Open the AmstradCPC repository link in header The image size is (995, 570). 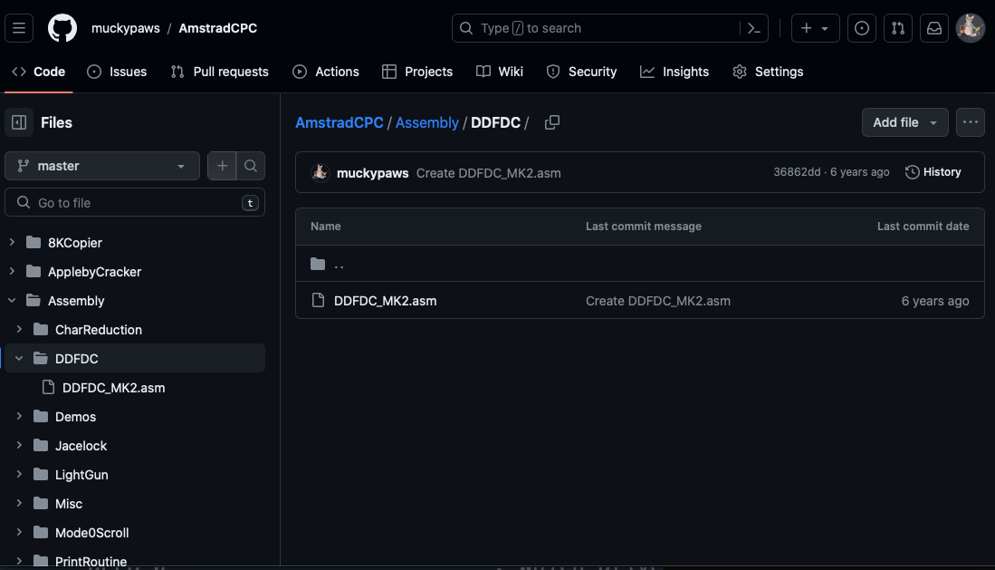point(217,28)
